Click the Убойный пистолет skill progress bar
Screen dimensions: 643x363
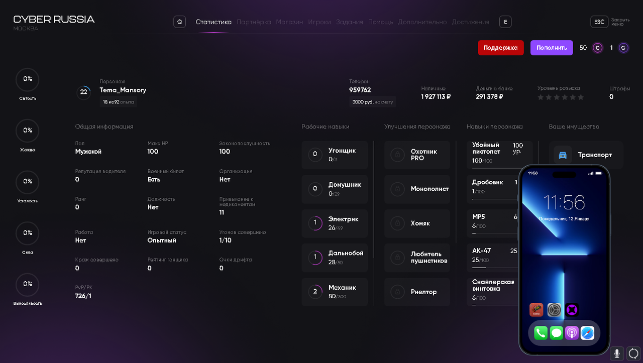(x=497, y=168)
